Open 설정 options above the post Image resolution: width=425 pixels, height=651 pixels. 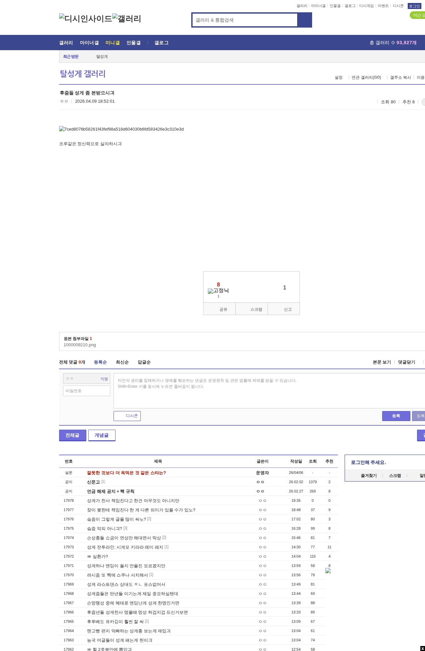338,77
